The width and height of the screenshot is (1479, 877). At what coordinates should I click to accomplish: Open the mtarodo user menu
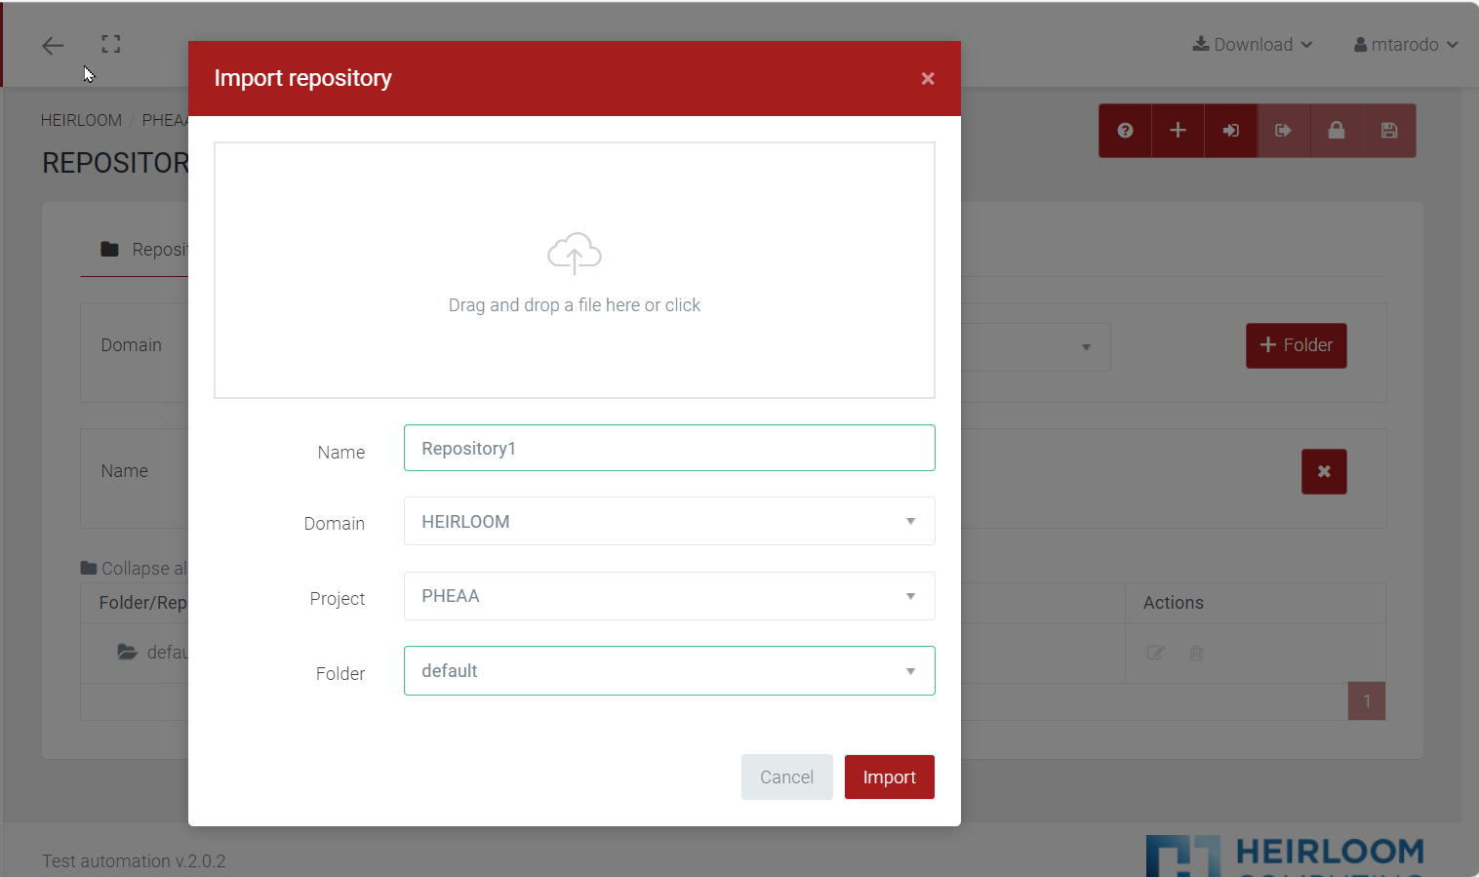pos(1406,44)
